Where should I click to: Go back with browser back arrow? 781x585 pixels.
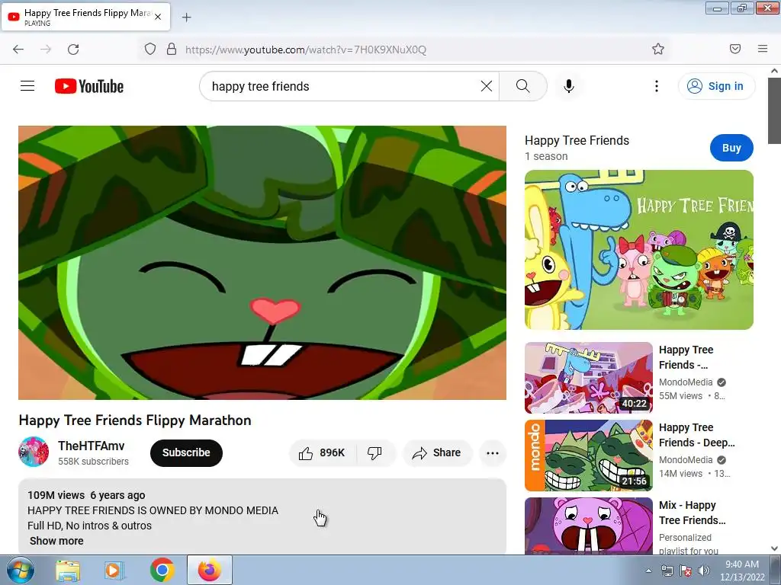point(18,50)
